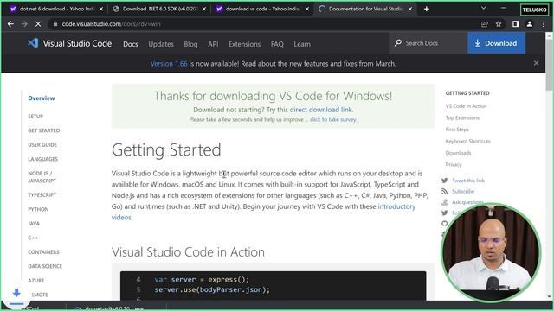
Task: Click the blue Download button
Action: point(496,43)
